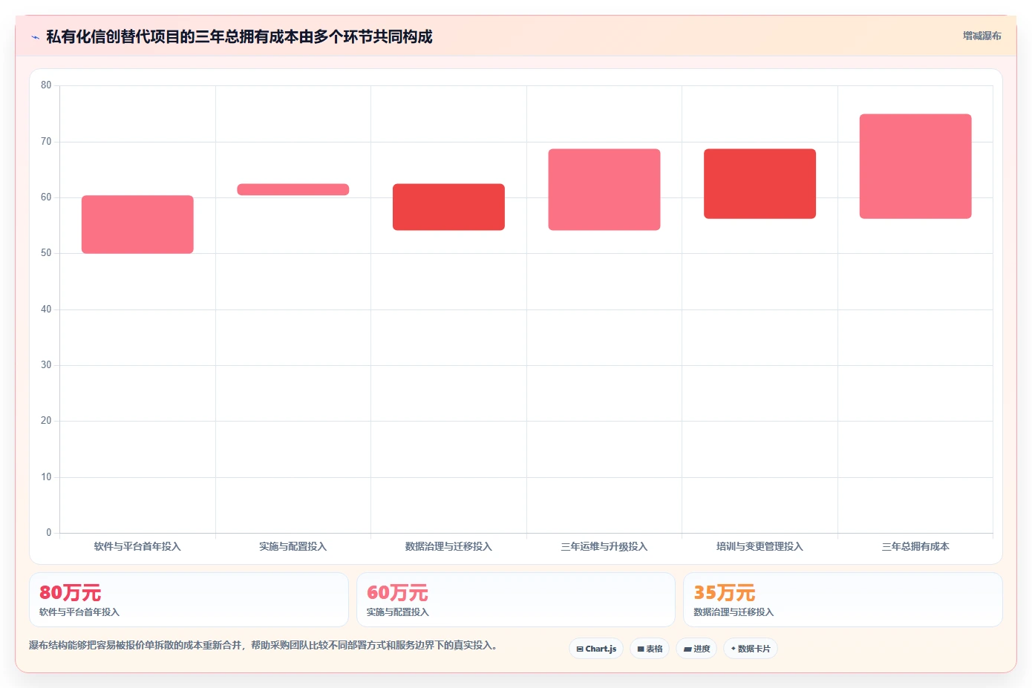Click the y-axis value 50

pyautogui.click(x=46, y=253)
